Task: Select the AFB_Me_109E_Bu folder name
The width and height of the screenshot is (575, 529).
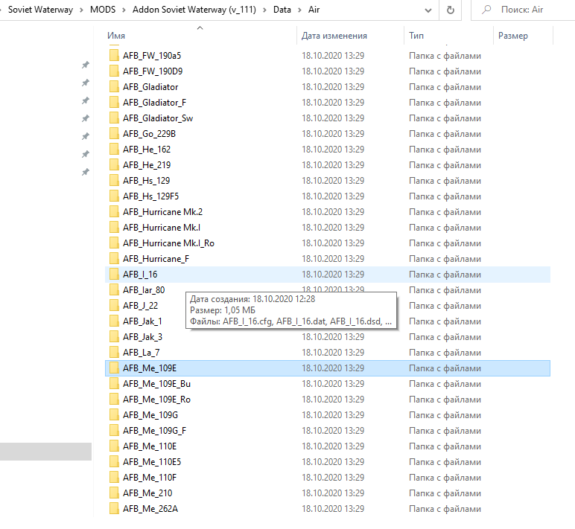Action: [156, 384]
